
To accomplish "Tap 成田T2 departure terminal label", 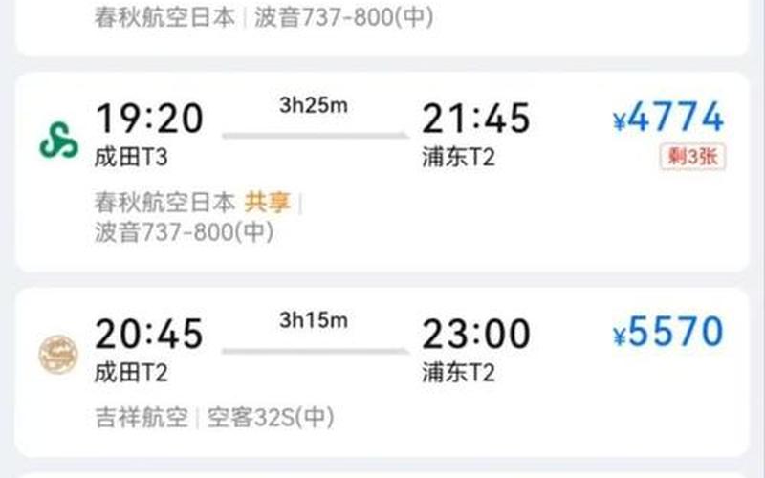I will (x=131, y=373).
